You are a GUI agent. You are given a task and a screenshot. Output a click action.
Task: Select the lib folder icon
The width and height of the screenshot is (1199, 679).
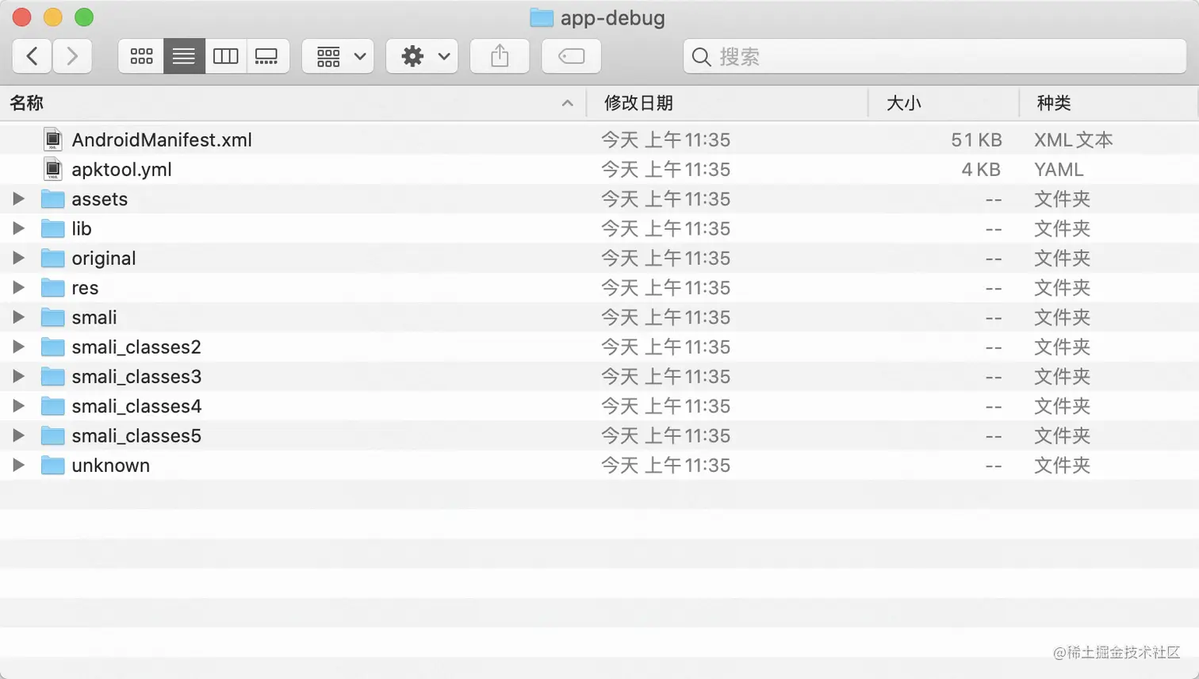pos(52,228)
